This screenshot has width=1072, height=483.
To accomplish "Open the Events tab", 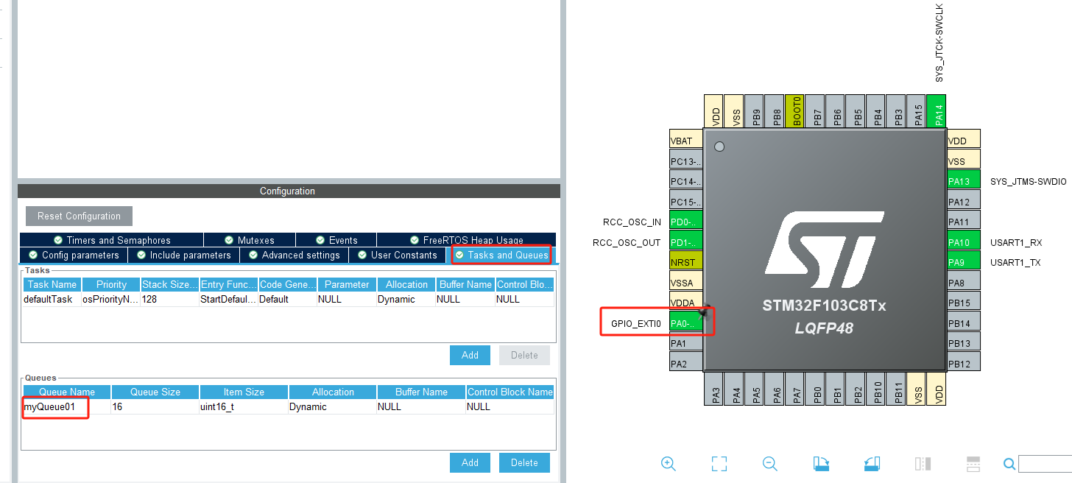I will (336, 240).
